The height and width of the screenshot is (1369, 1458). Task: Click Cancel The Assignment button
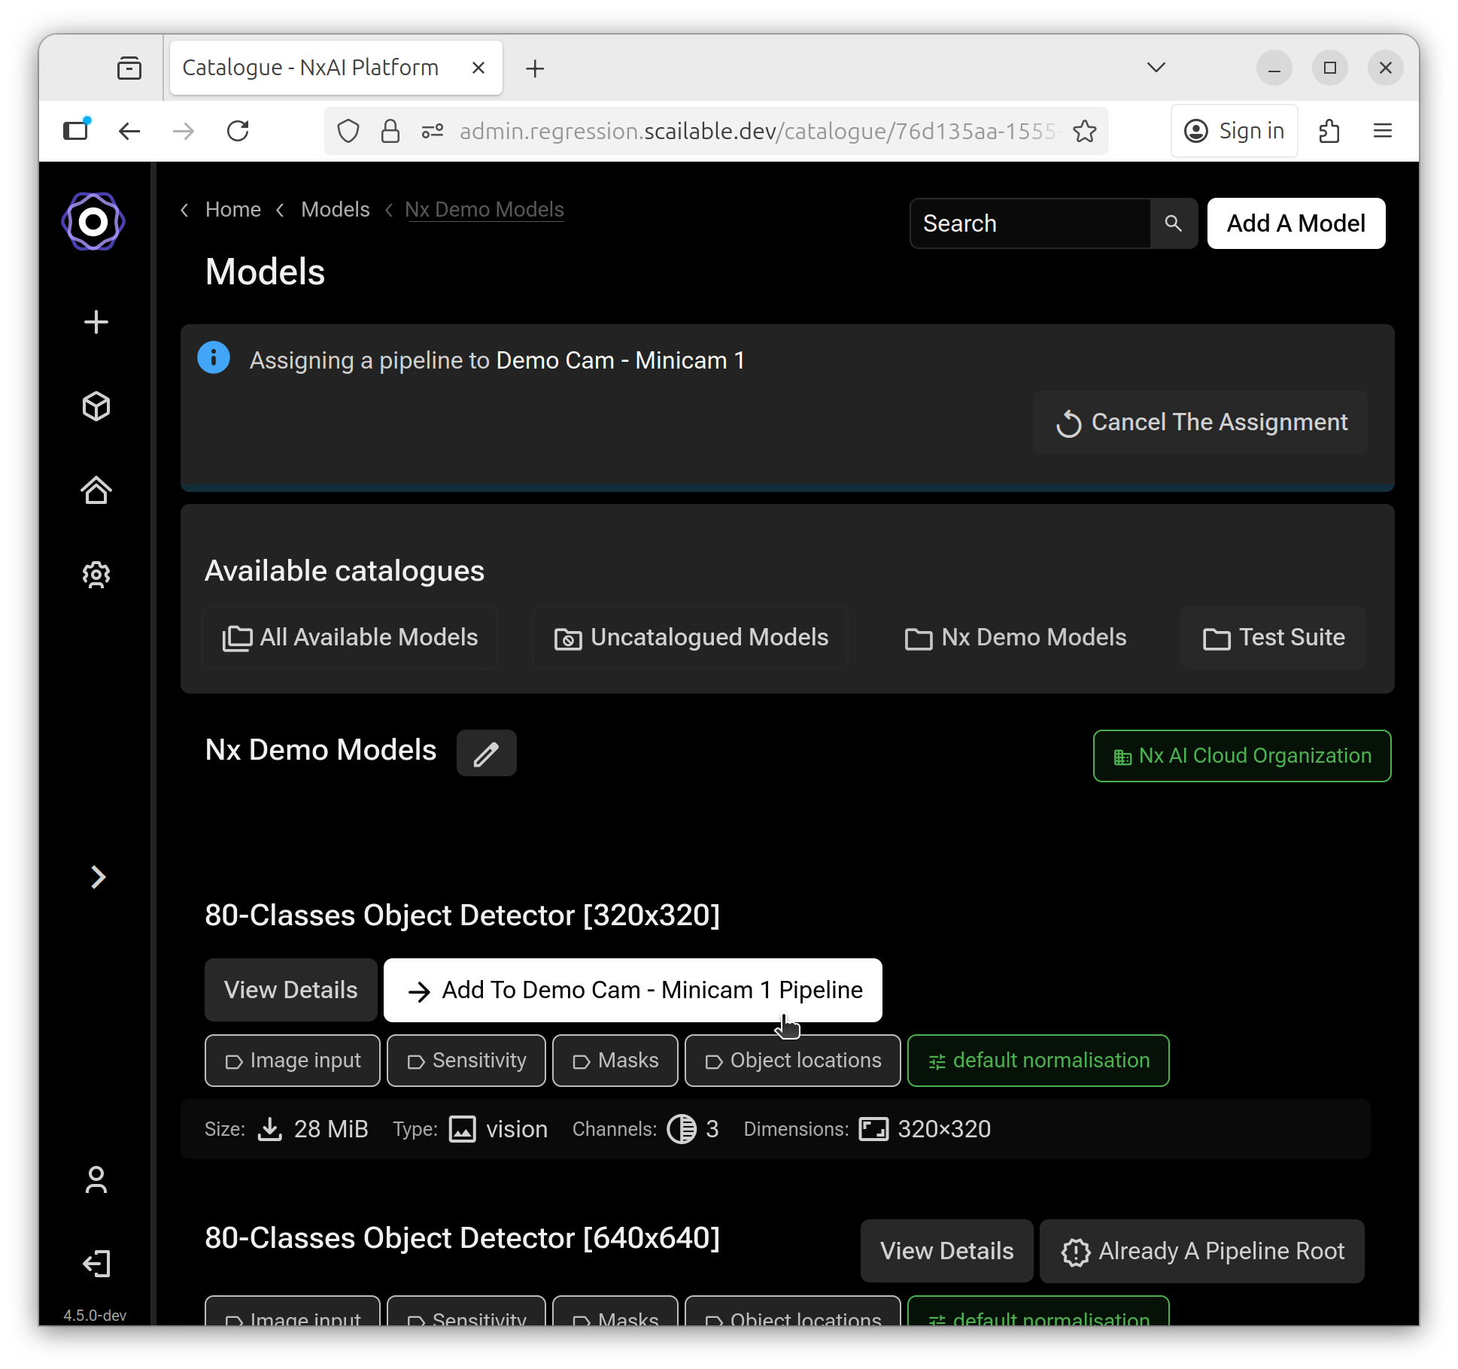coord(1201,423)
